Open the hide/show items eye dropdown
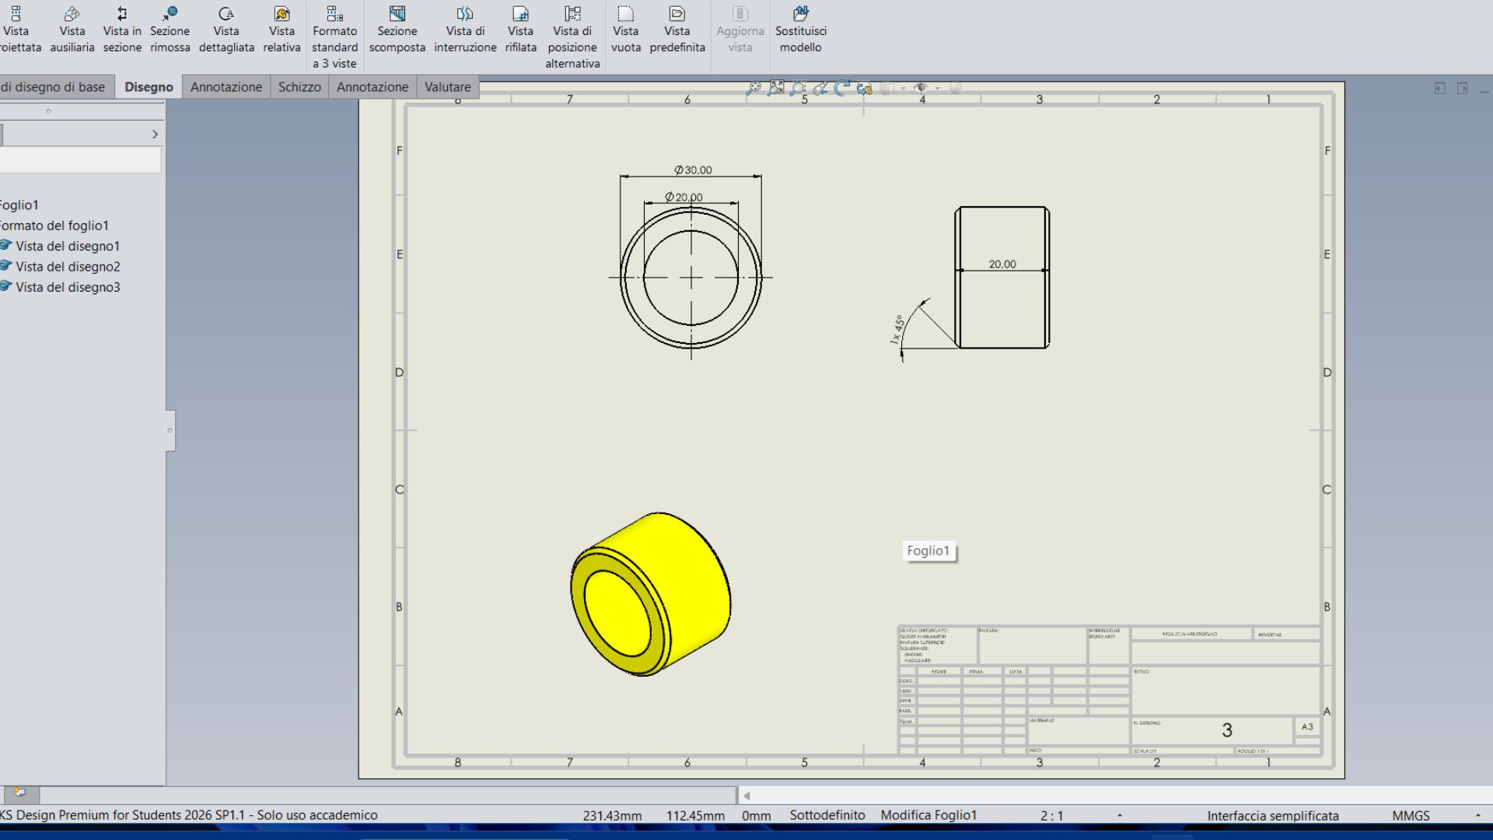The height and width of the screenshot is (840, 1493). pyautogui.click(x=937, y=89)
